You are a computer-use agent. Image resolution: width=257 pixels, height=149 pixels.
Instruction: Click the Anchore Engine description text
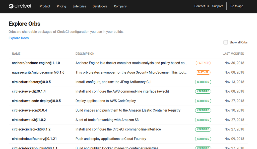pyautogui.click(x=131, y=63)
